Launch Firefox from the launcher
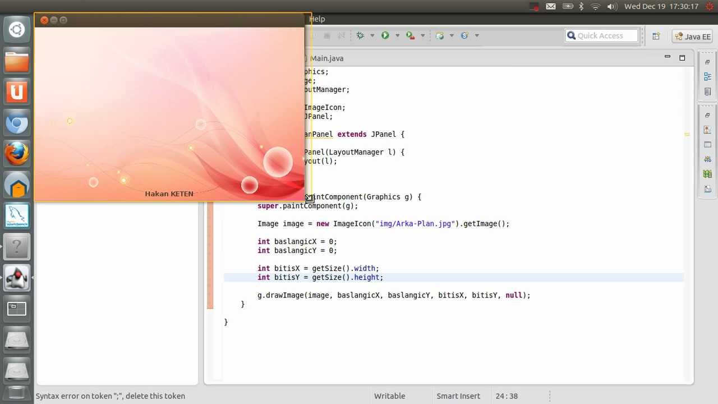The width and height of the screenshot is (718, 404). [x=17, y=154]
